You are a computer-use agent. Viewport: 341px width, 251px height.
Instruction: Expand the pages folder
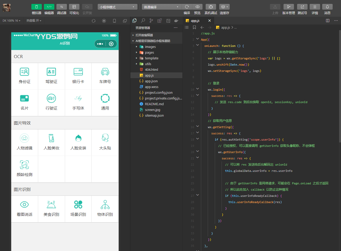[x=149, y=53]
